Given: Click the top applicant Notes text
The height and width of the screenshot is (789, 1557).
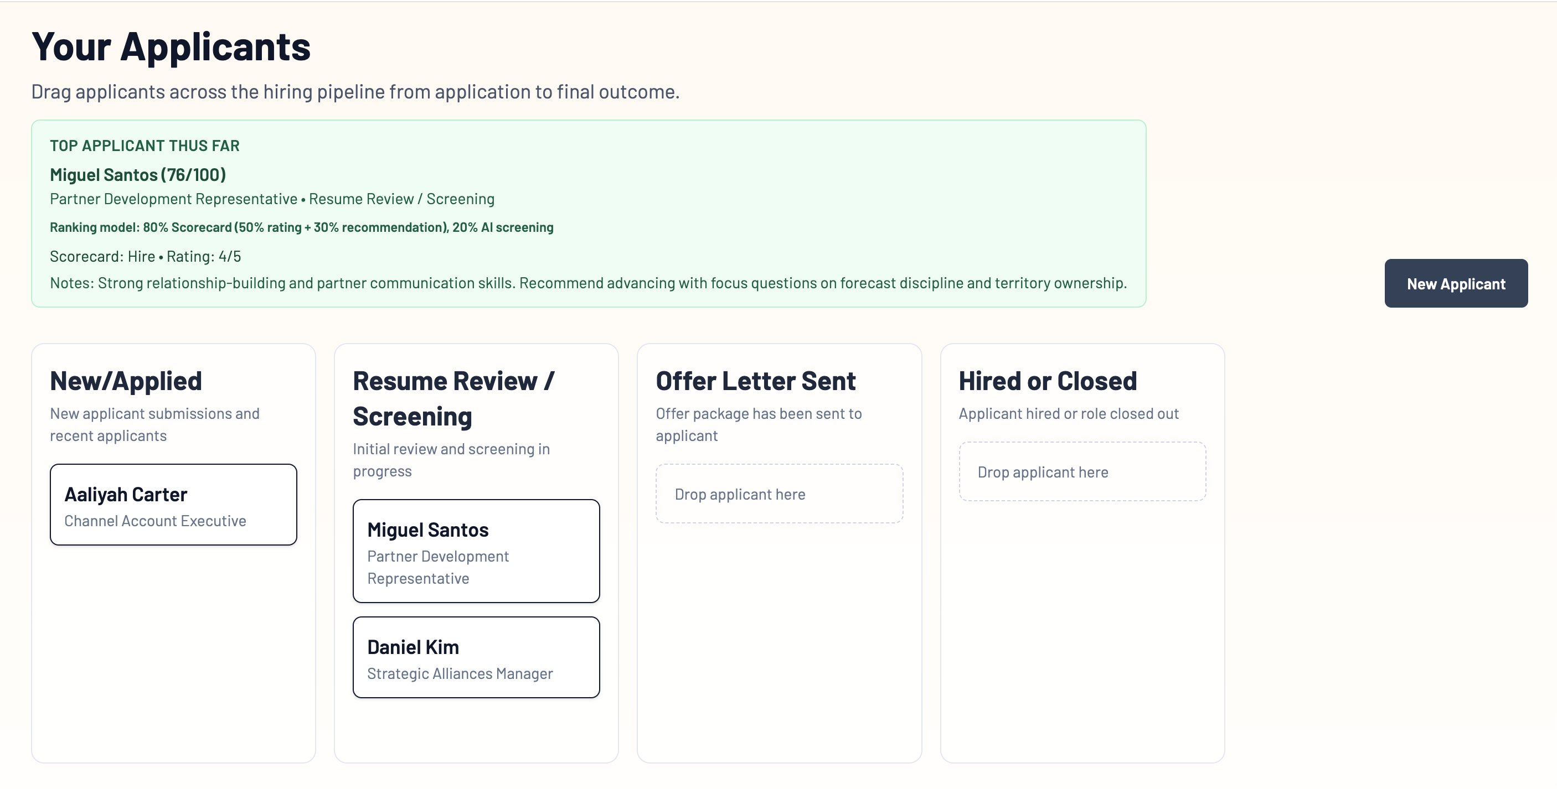Looking at the screenshot, I should click(x=587, y=283).
